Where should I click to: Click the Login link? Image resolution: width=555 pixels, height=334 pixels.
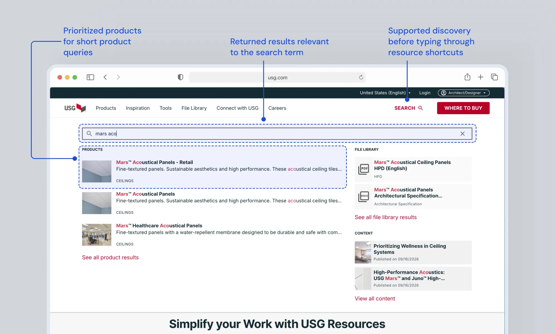click(425, 93)
